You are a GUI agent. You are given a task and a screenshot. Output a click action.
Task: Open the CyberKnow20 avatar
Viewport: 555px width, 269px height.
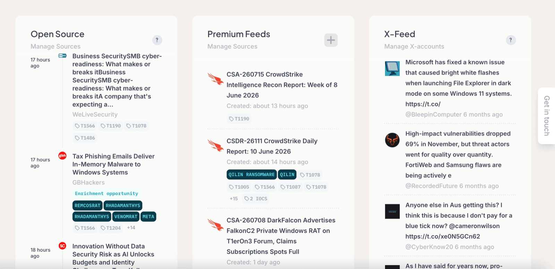pyautogui.click(x=392, y=212)
